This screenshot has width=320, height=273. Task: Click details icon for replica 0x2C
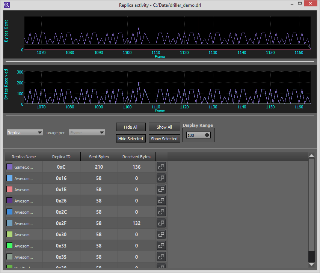161,212
